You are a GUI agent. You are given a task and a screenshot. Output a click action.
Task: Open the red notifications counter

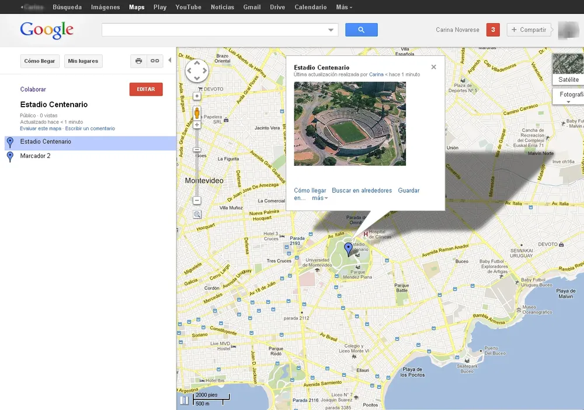(x=493, y=30)
